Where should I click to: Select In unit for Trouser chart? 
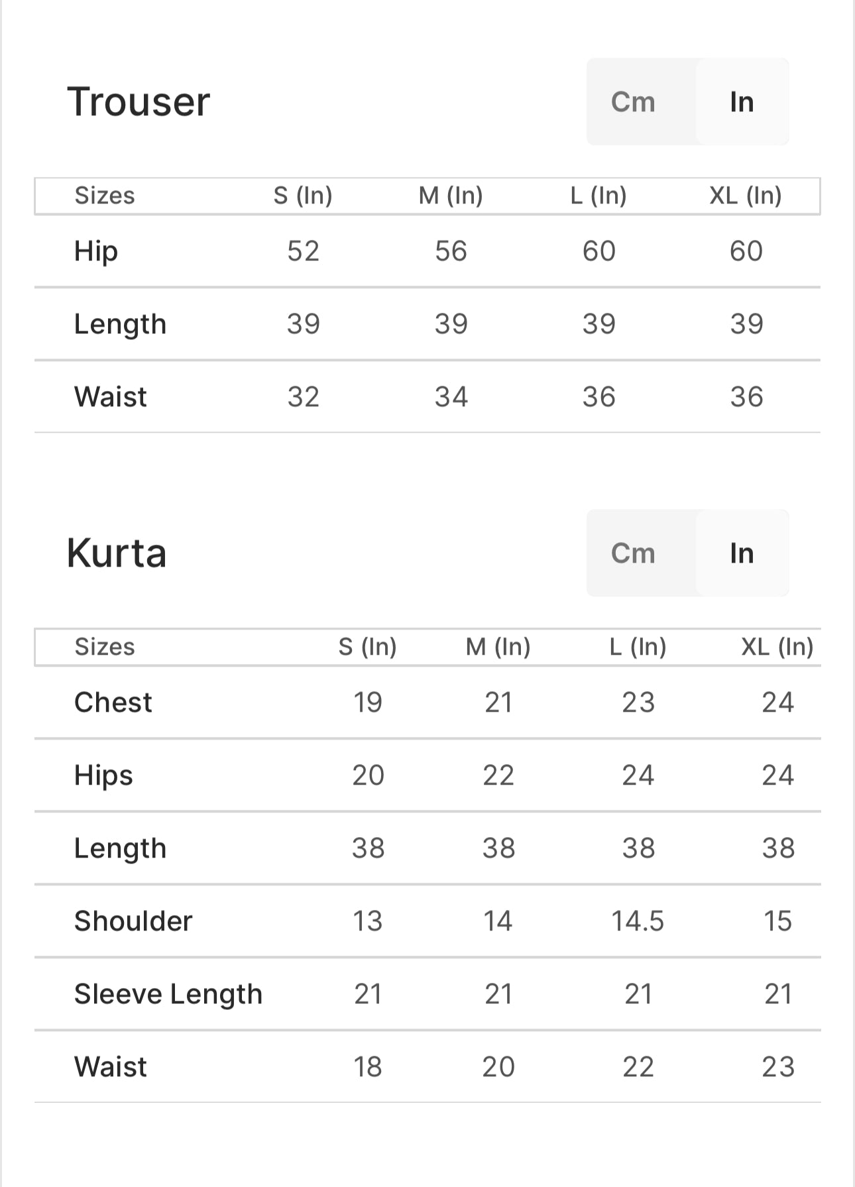[x=742, y=102]
